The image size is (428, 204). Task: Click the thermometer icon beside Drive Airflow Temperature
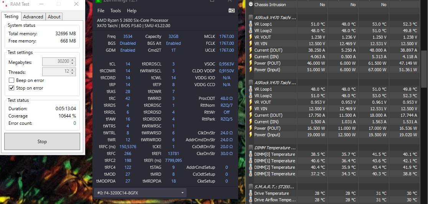coord(251,200)
